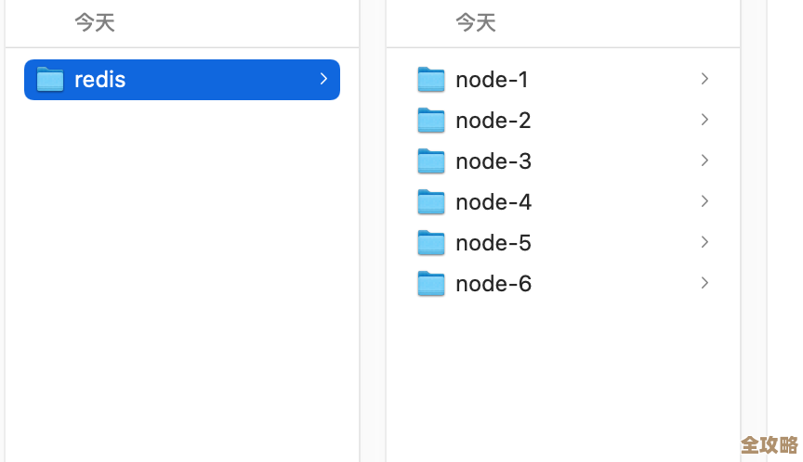The image size is (803, 462).
Task: Select the redis folder name label
Action: coord(99,80)
